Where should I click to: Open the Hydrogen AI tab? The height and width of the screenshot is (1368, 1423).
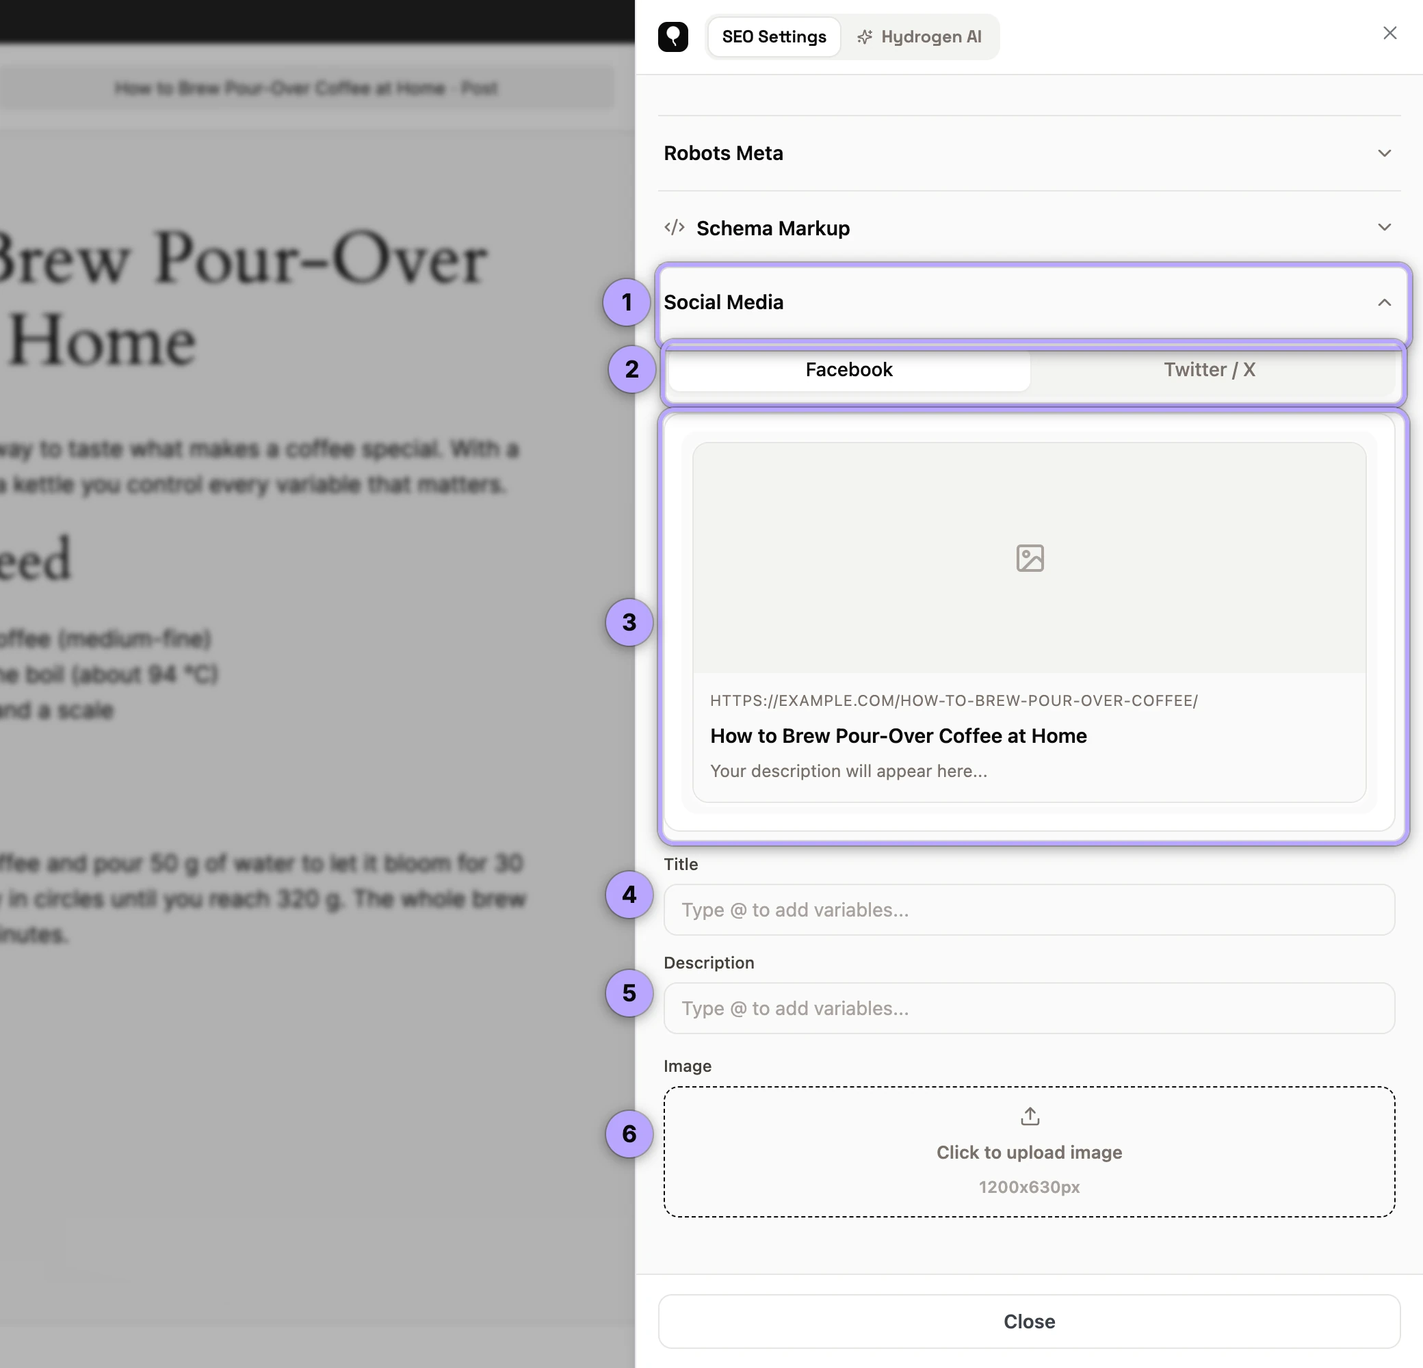919,37
